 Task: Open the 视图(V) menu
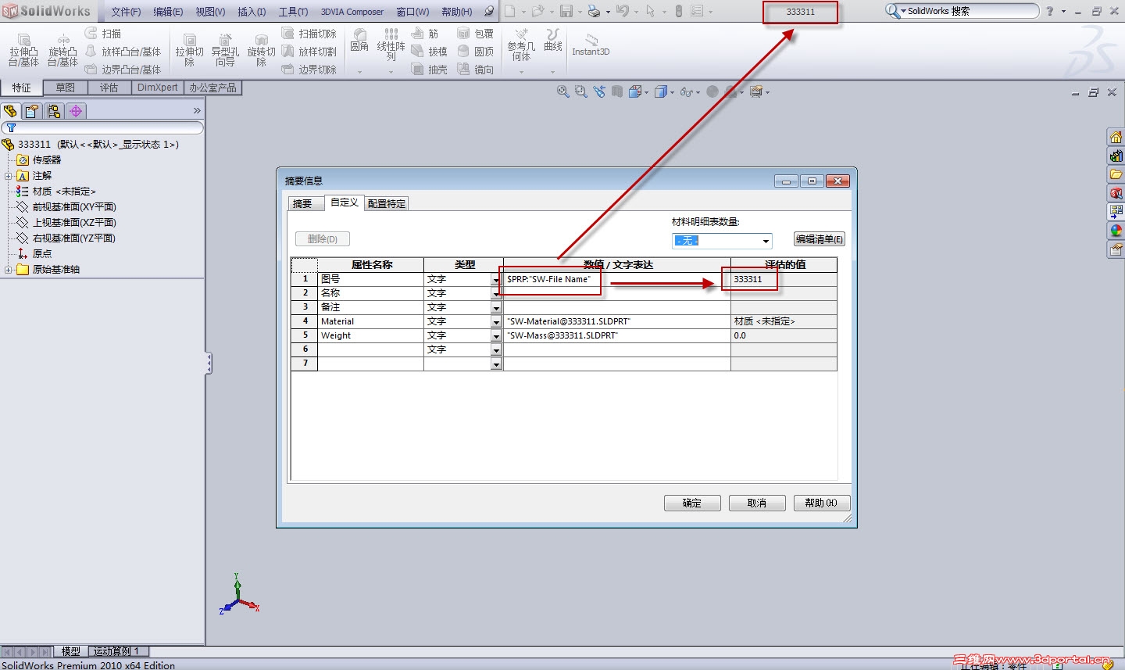210,12
